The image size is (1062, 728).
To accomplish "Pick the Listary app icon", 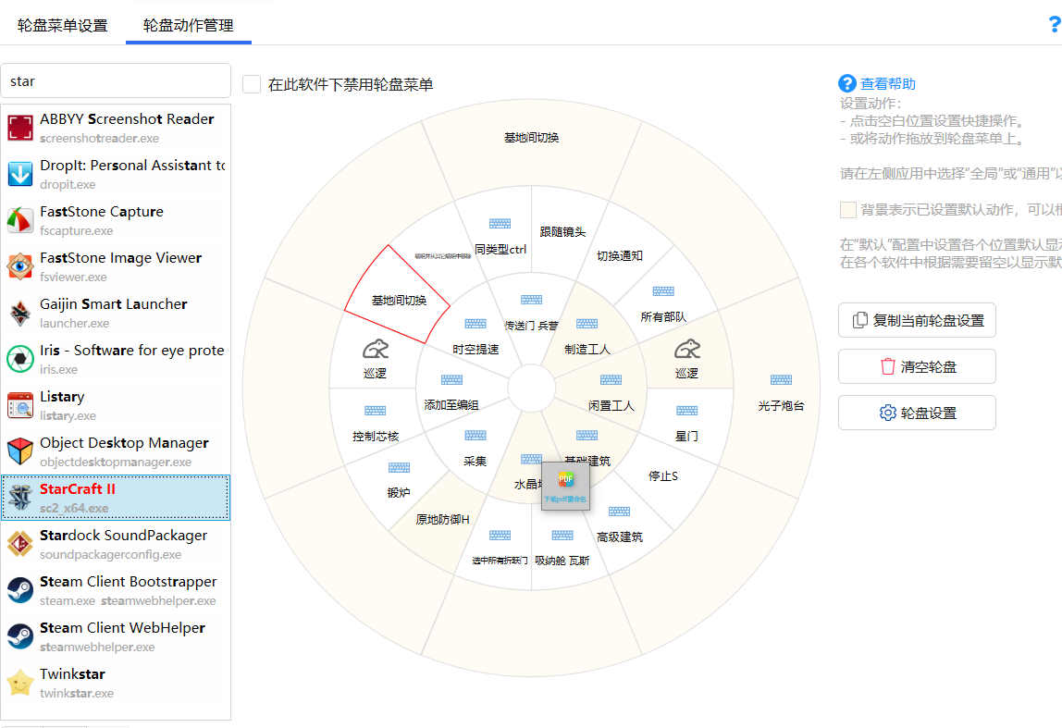I will [x=20, y=405].
